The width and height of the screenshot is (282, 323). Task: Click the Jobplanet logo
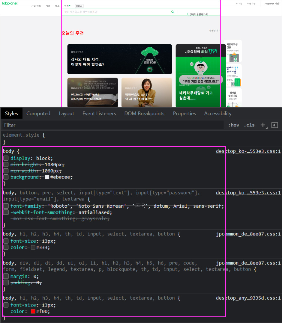[10, 3]
